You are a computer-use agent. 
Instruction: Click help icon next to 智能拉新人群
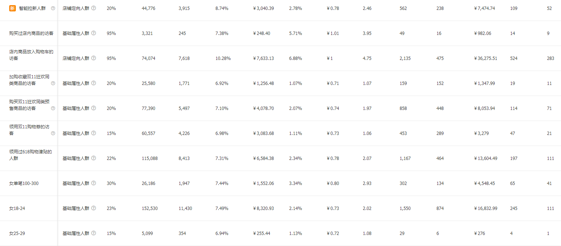pos(53,8)
